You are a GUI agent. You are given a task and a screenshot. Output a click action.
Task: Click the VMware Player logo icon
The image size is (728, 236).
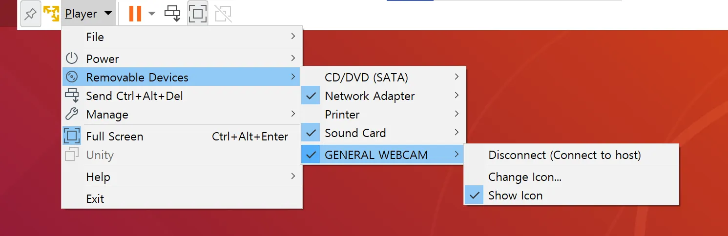pyautogui.click(x=51, y=14)
